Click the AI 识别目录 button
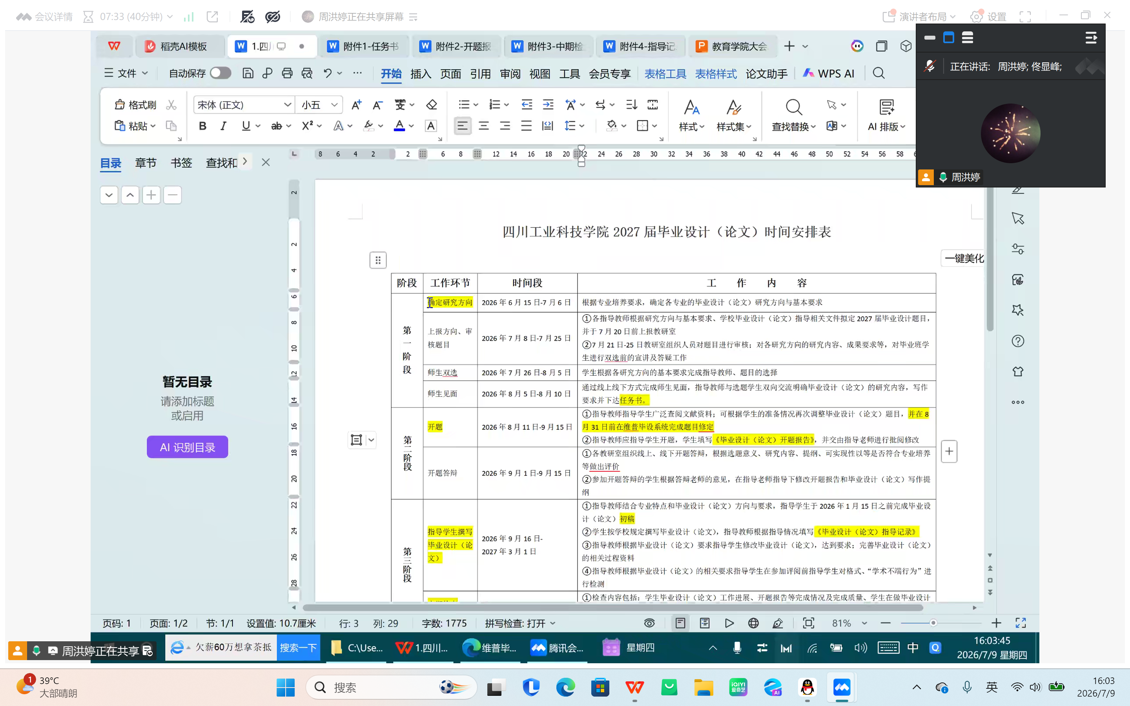Screen dimensions: 1130x706 [x=187, y=447]
